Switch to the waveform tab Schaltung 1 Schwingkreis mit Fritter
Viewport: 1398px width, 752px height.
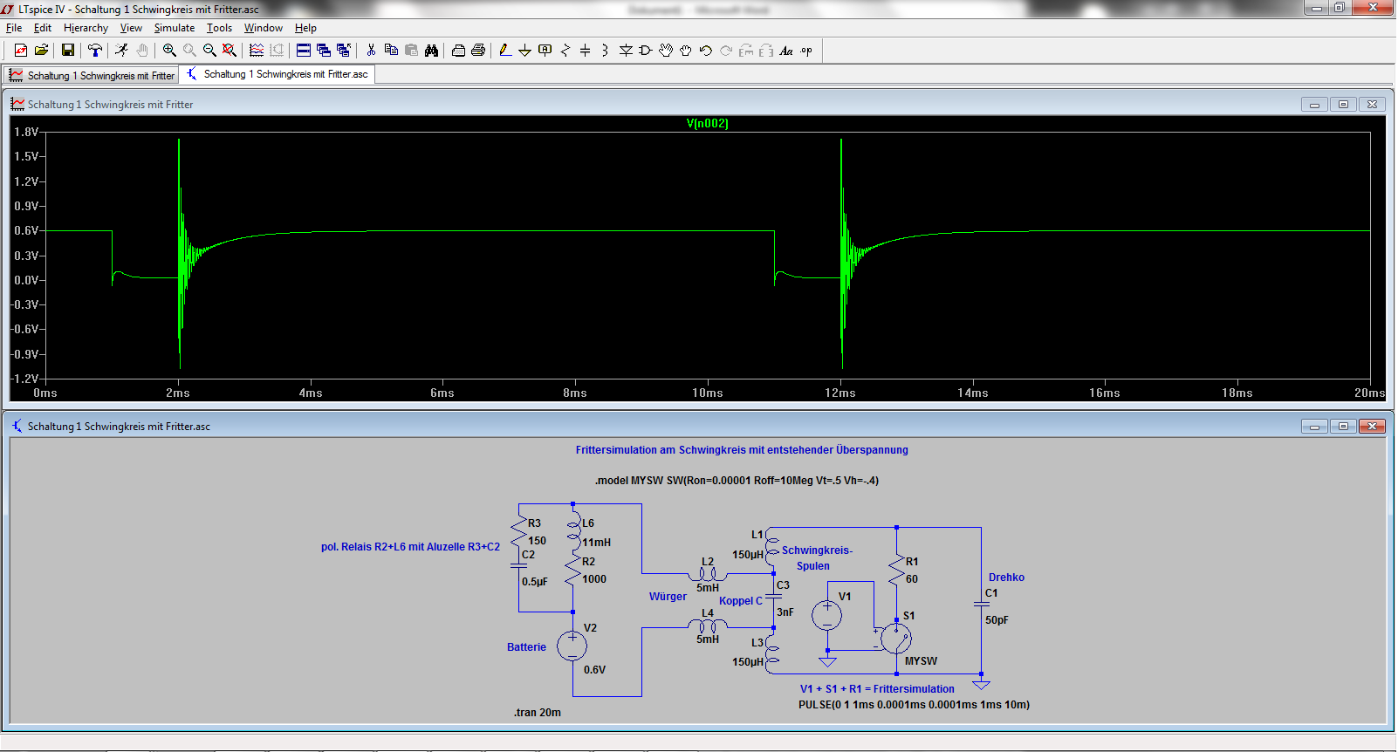92,76
